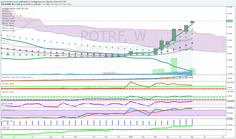Click the 400.0000 CCI axis label
Viewport: 236px width, 139px height.
click(x=230, y=82)
